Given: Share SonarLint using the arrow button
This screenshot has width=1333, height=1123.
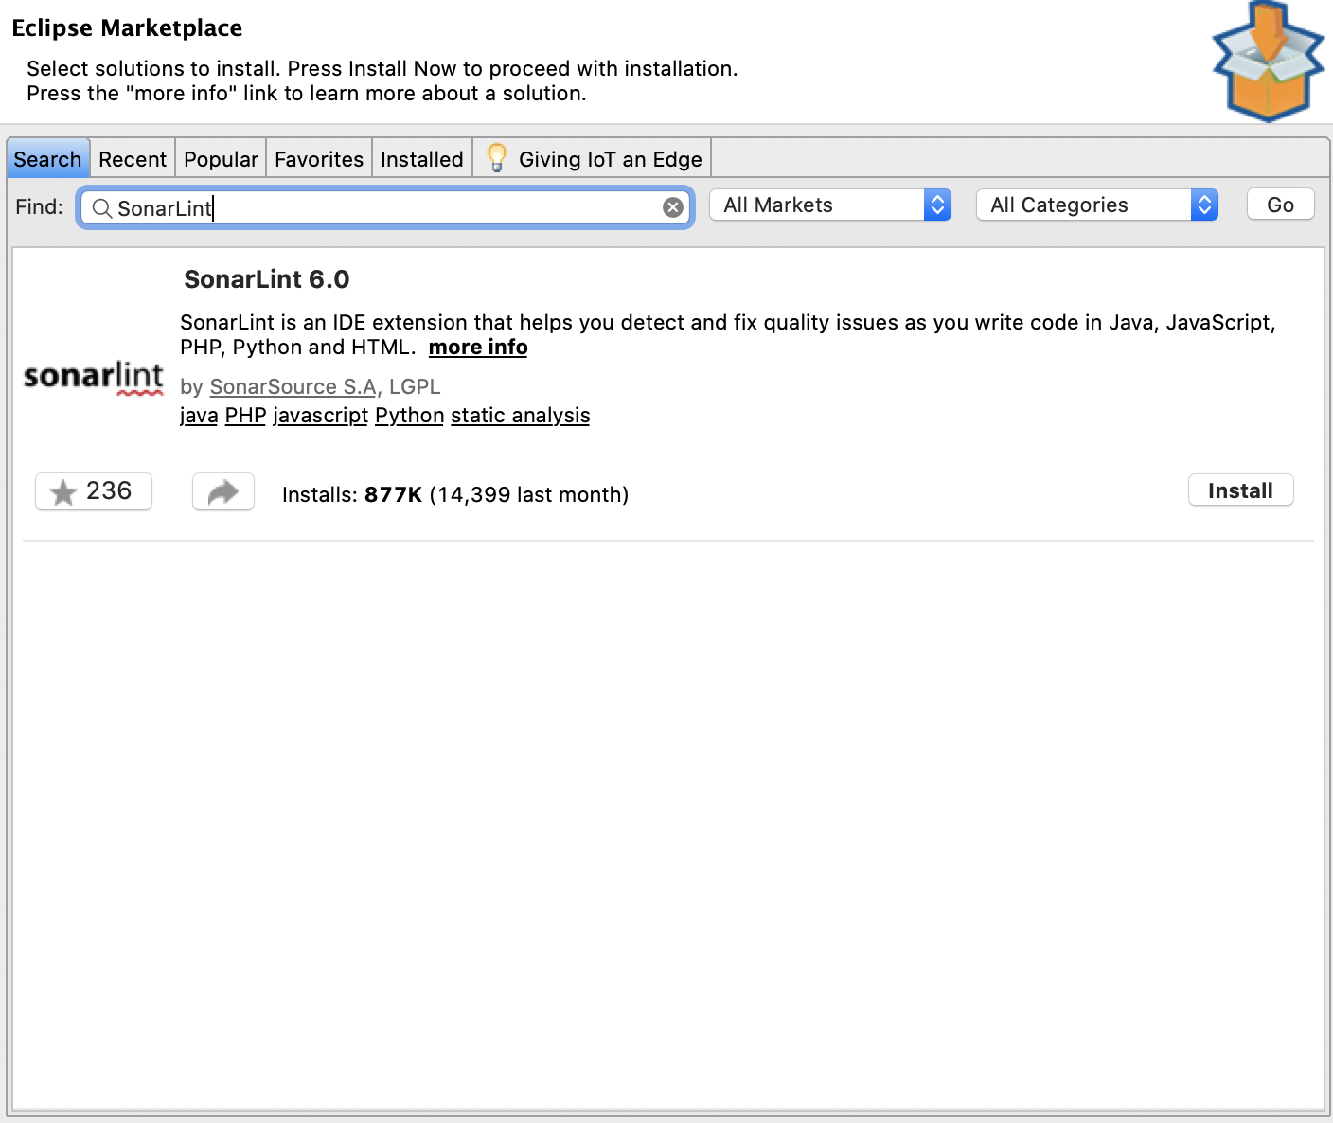Looking at the screenshot, I should pyautogui.click(x=223, y=491).
